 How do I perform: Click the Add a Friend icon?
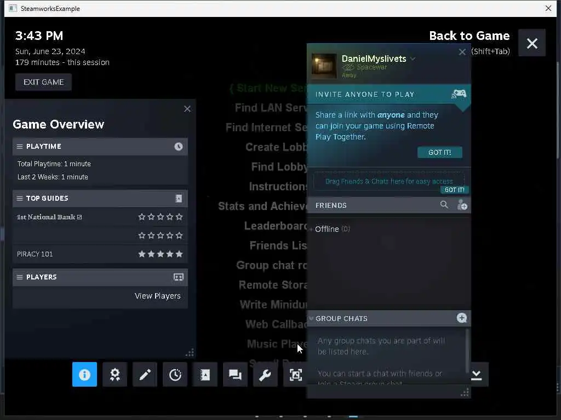462,205
